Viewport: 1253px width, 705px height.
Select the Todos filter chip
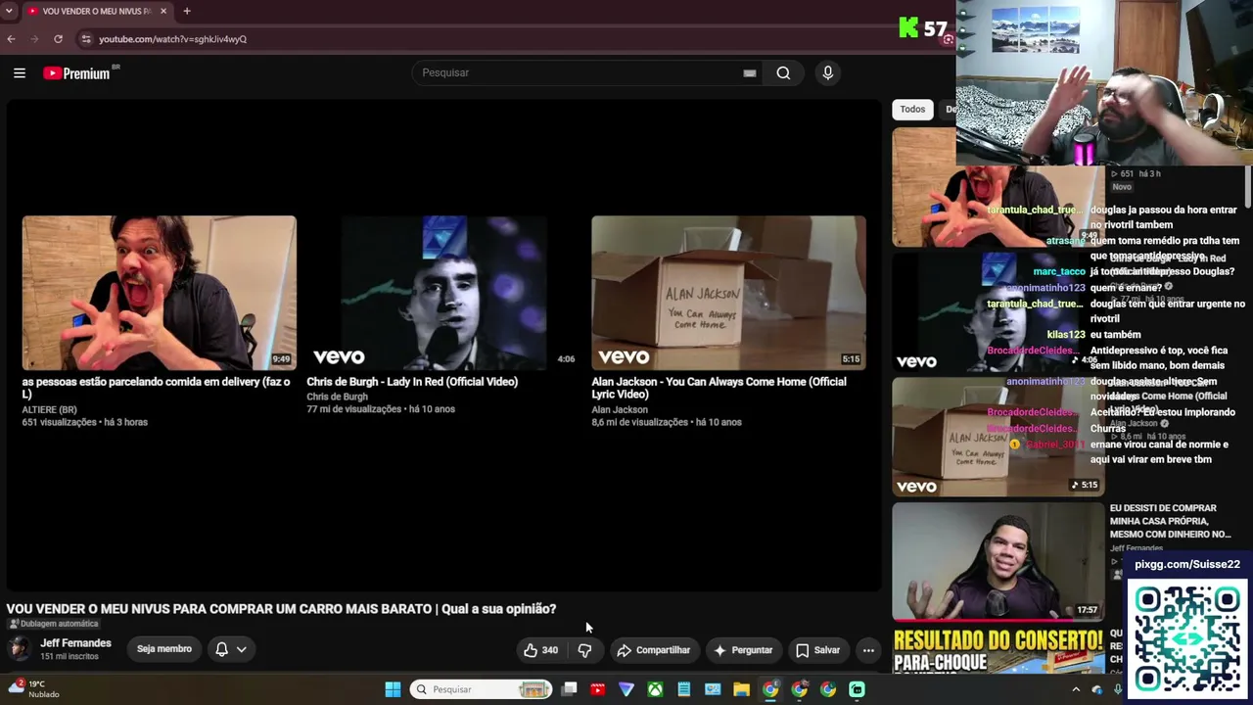912,110
